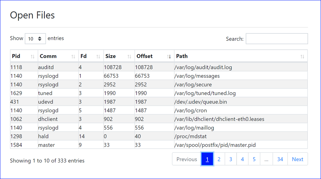This screenshot has width=321, height=179.
Task: Select dhclient-eth0.leases path cell
Action: [241, 119]
